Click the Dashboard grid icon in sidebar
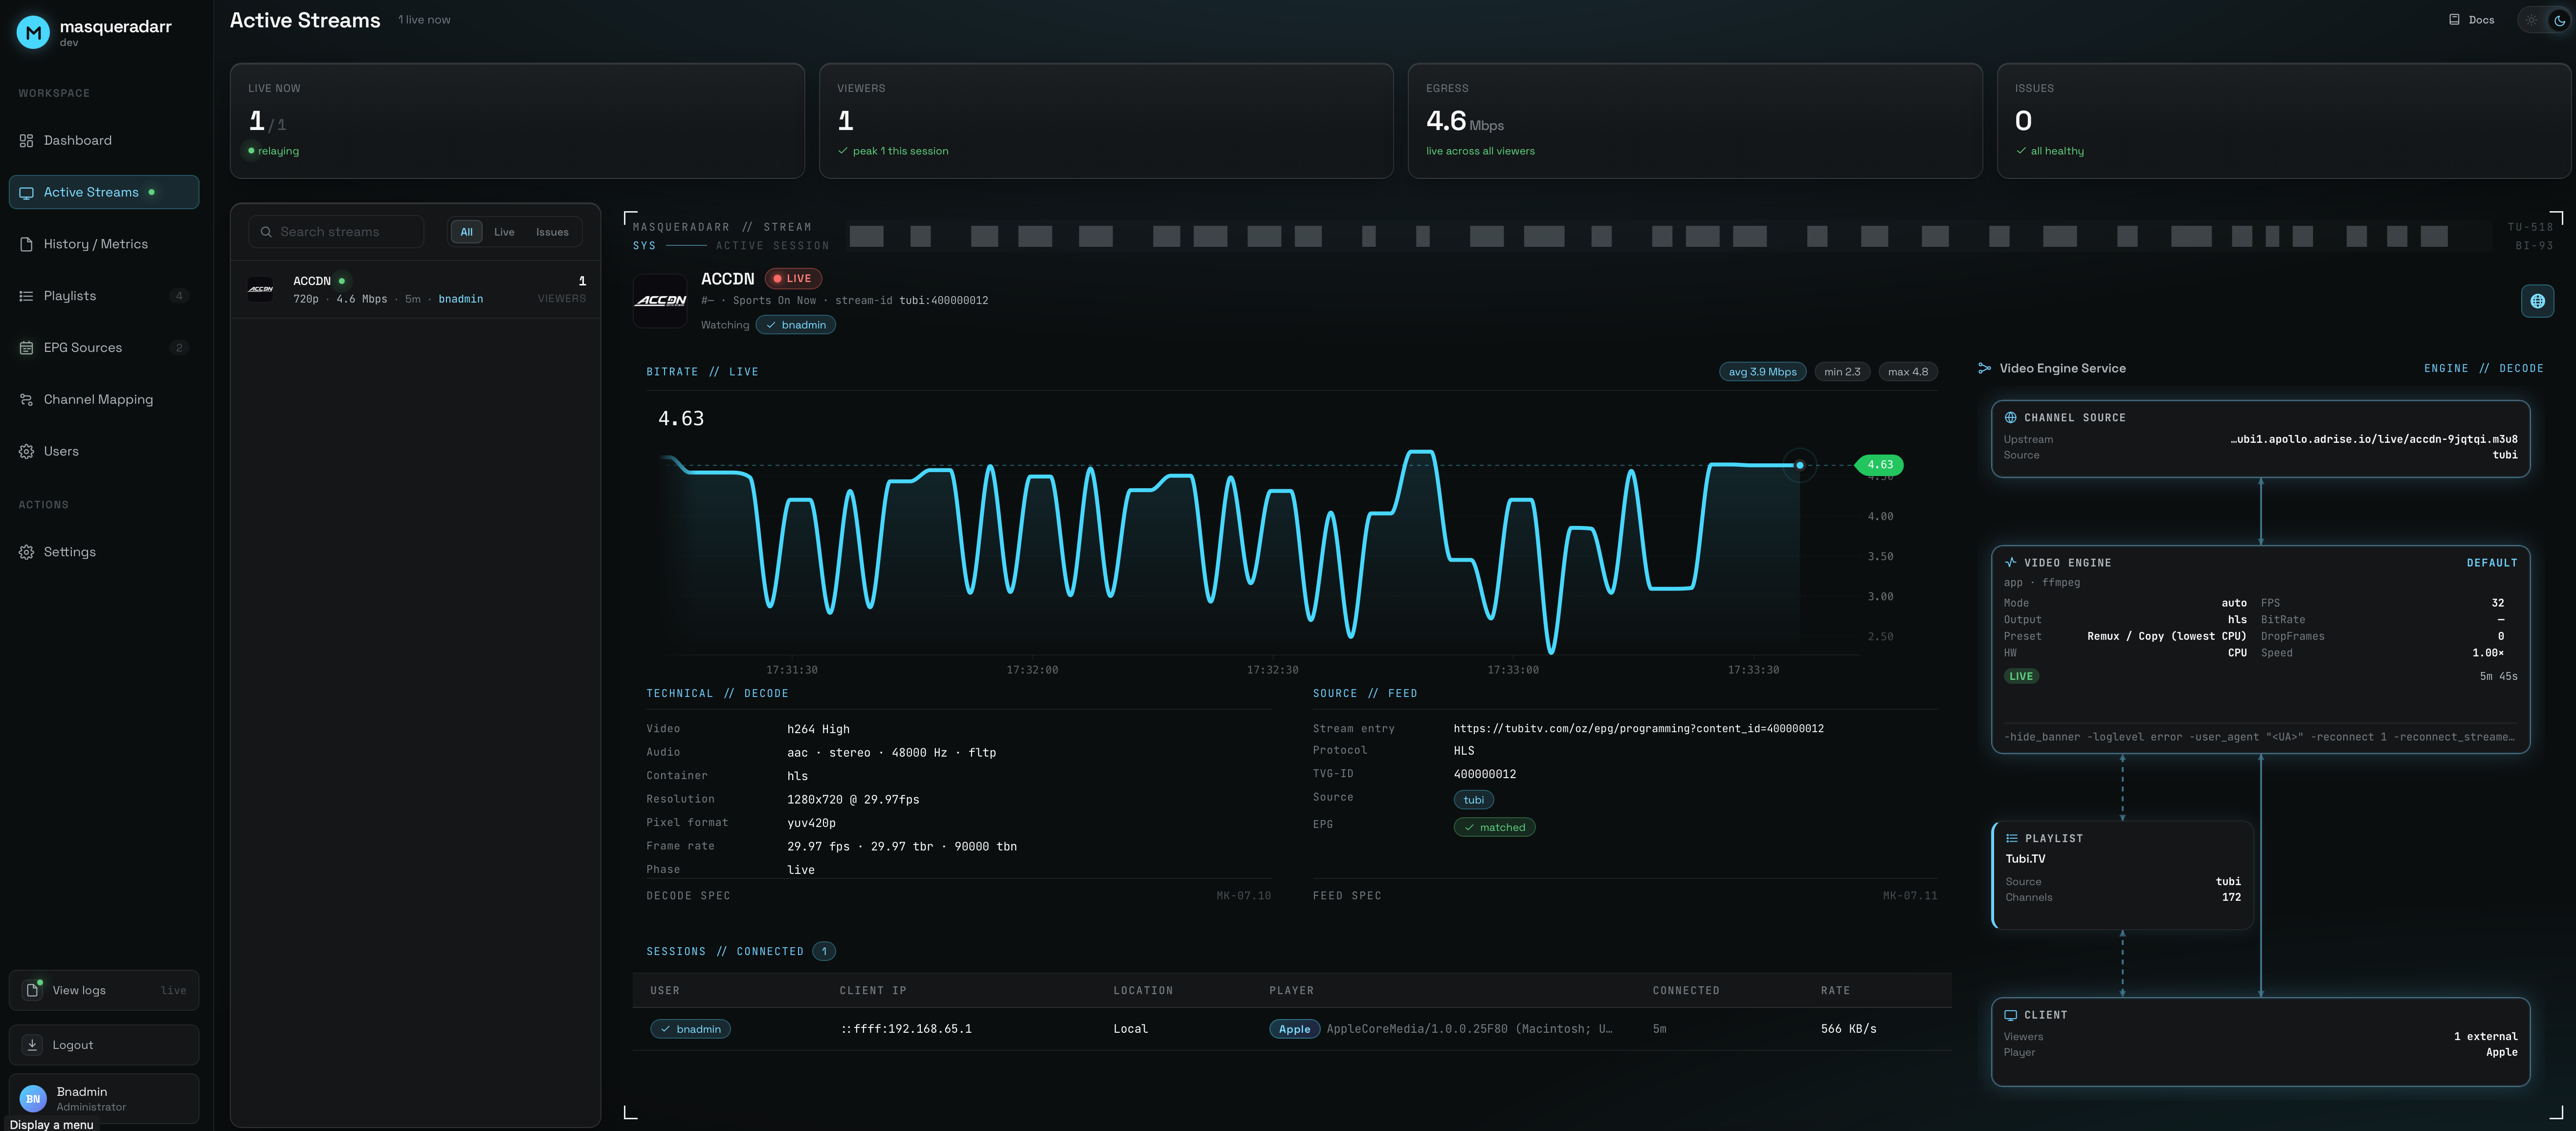2576x1131 pixels. (x=26, y=141)
